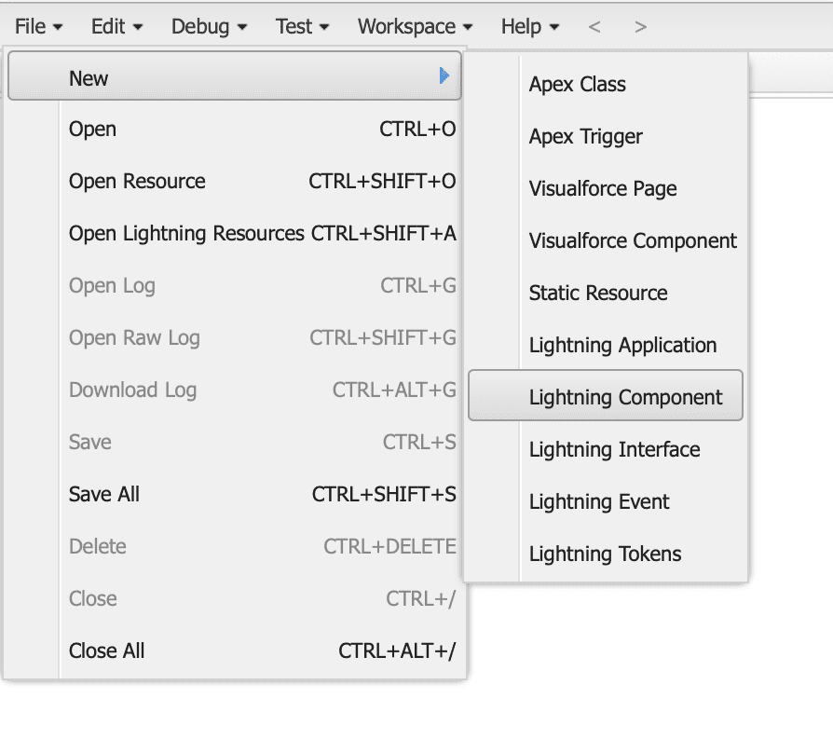This screenshot has width=833, height=753.
Task: Click the Close menu entry
Action: pyautogui.click(x=234, y=598)
